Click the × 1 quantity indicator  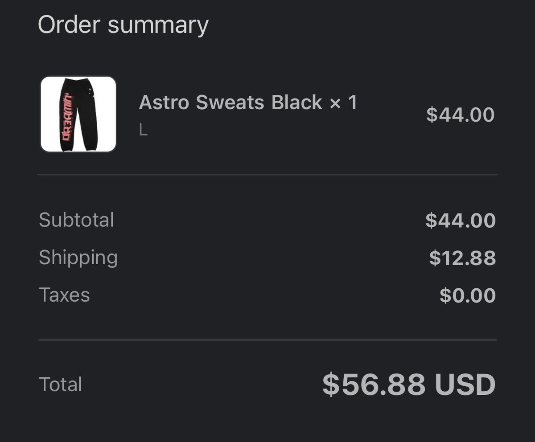coord(343,103)
